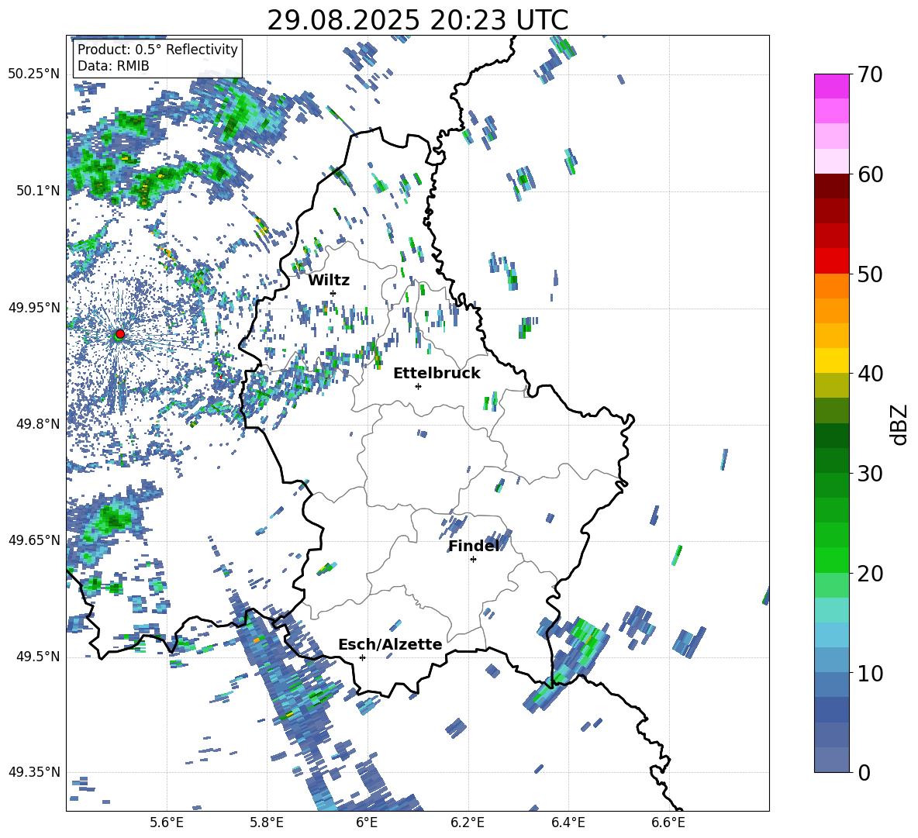The width and height of the screenshot is (918, 838).
Task: Click the colorbar tick label 40
Action: 869,374
